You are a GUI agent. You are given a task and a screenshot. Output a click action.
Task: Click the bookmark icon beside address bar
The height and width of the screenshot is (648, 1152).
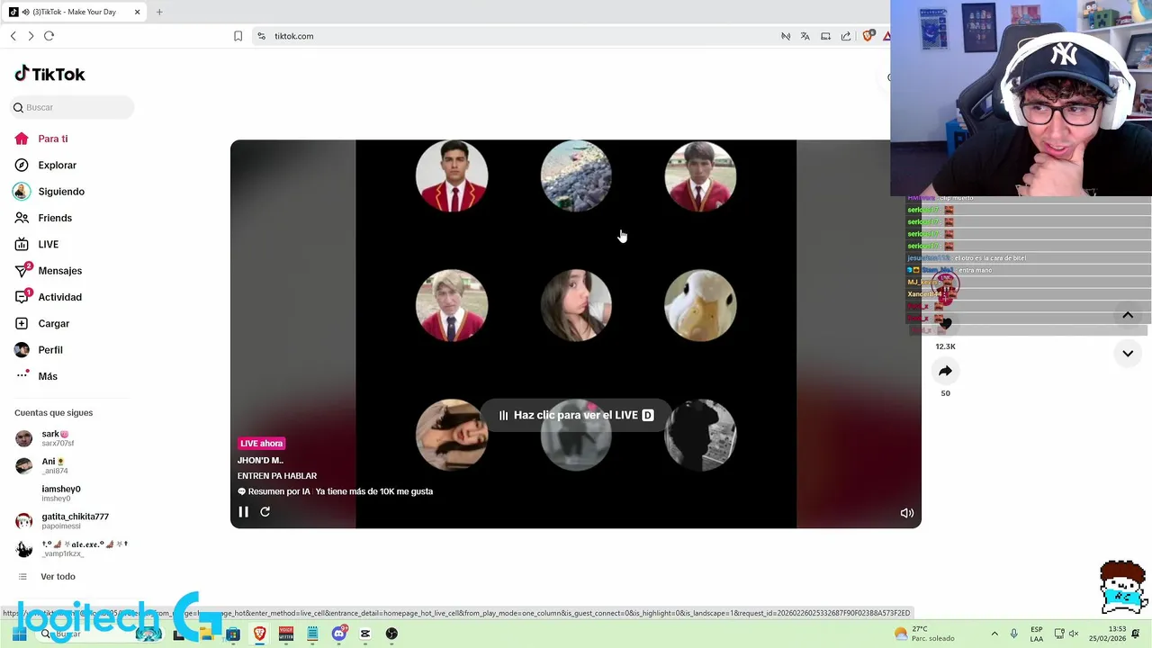pyautogui.click(x=238, y=36)
